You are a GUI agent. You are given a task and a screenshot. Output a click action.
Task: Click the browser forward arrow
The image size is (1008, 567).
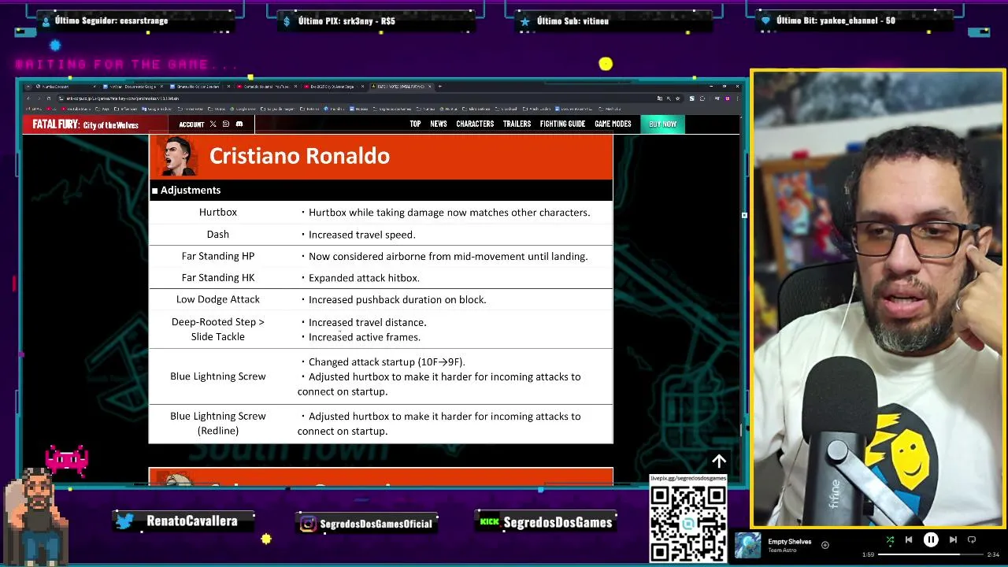[x=39, y=98]
